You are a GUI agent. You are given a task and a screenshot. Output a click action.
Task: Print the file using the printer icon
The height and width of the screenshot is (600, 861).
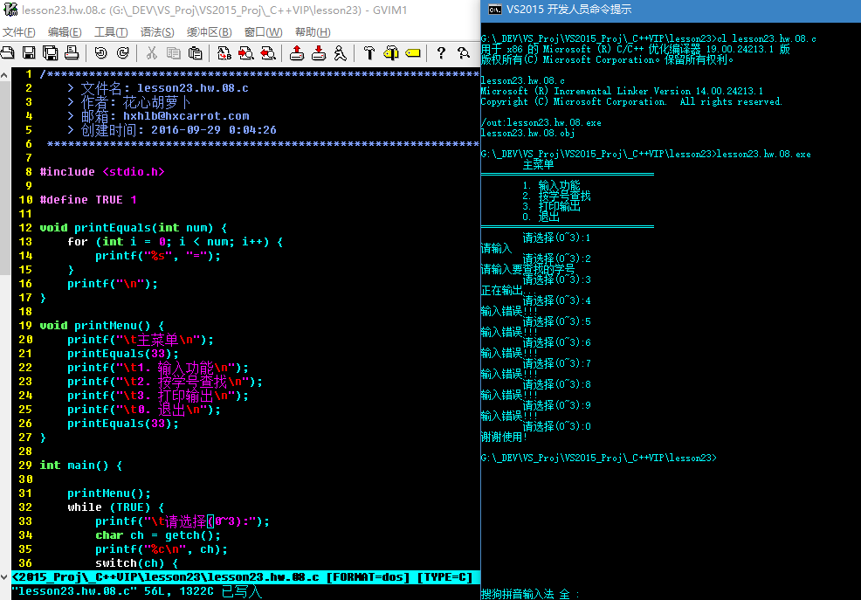pos(72,52)
